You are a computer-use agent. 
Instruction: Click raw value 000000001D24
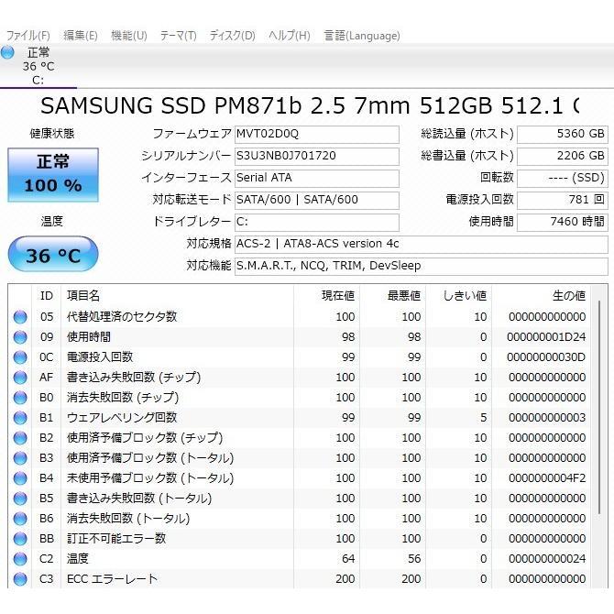[546, 337]
